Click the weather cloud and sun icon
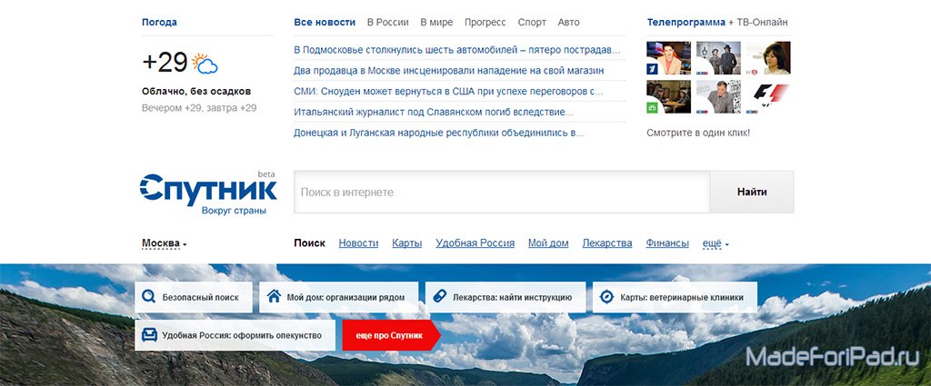The width and height of the screenshot is (931, 386). [205, 63]
